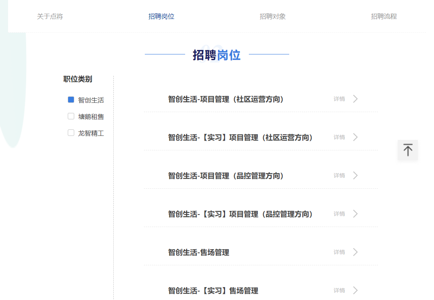Expand chevron for 智创生活-【实习】售场管理

click(x=355, y=290)
